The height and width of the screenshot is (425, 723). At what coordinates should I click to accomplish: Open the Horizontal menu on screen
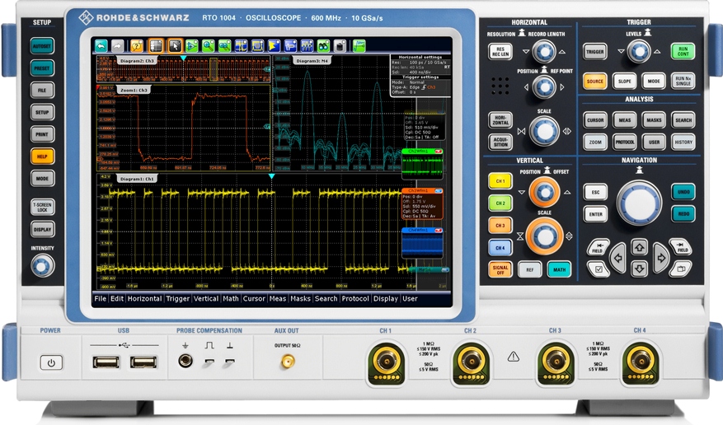point(144,299)
